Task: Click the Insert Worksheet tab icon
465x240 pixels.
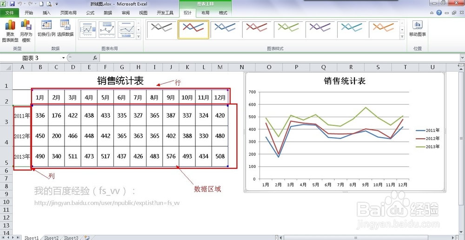Action: coord(86,238)
